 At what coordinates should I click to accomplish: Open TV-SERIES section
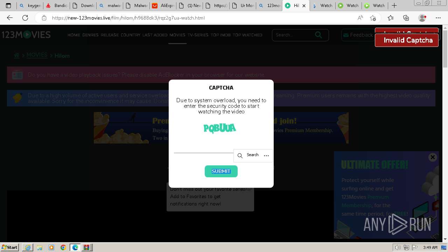[x=198, y=35]
